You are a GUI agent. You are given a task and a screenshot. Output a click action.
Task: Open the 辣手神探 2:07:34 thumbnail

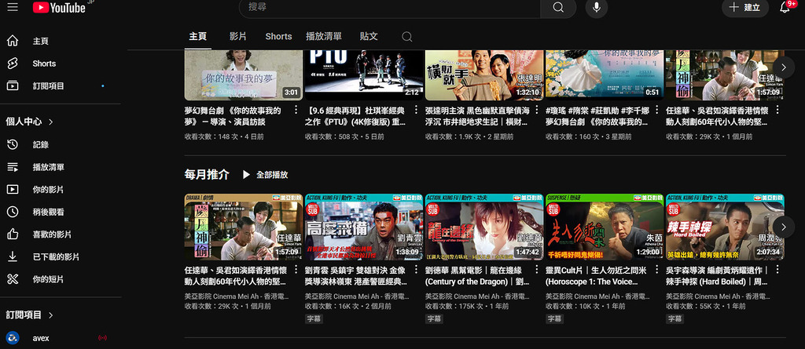click(x=725, y=227)
